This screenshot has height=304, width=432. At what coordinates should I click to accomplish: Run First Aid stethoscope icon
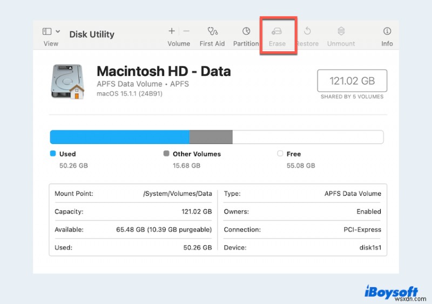[x=212, y=31]
